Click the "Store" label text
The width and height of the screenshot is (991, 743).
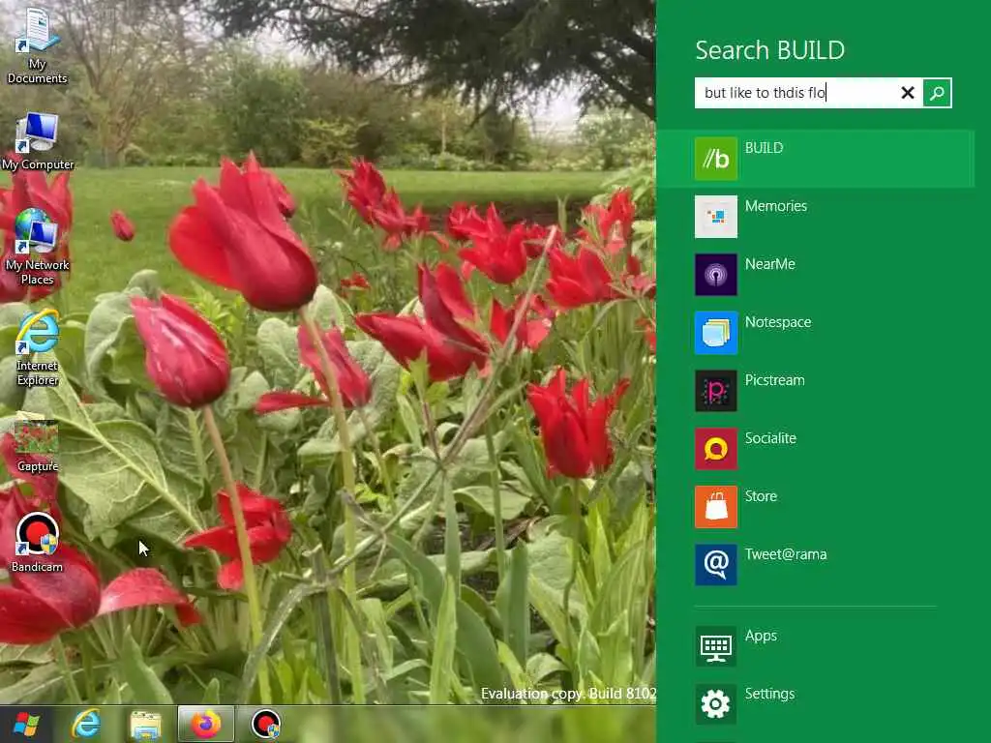point(761,496)
